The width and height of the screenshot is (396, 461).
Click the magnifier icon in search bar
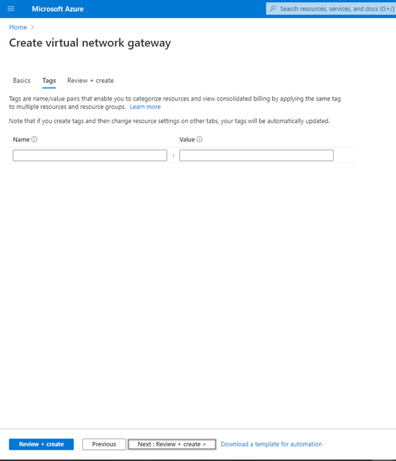point(273,9)
